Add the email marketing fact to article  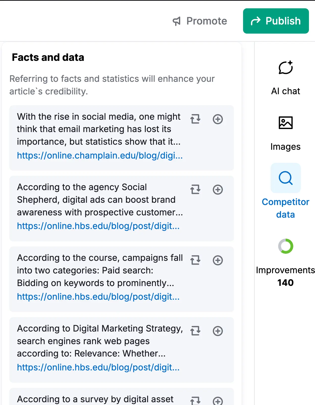click(218, 119)
